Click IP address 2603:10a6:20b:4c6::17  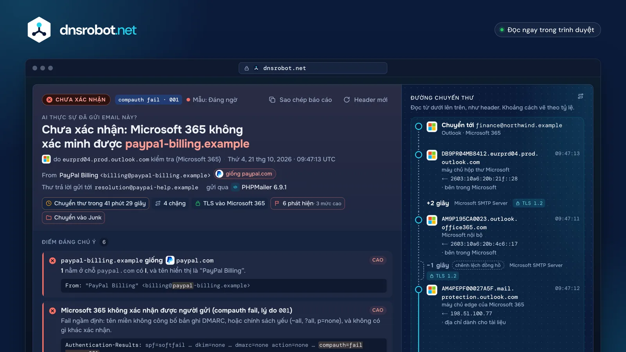click(484, 244)
